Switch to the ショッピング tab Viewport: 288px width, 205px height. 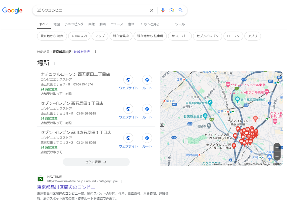(x=74, y=24)
